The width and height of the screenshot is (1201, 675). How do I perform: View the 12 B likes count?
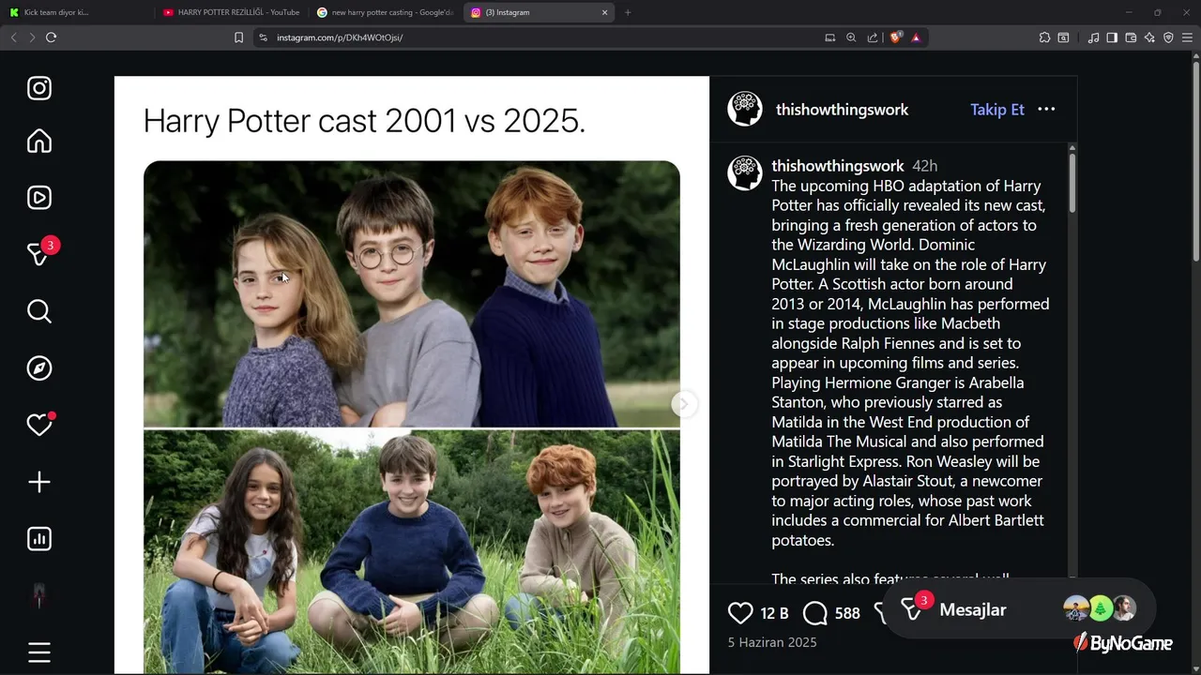click(774, 613)
